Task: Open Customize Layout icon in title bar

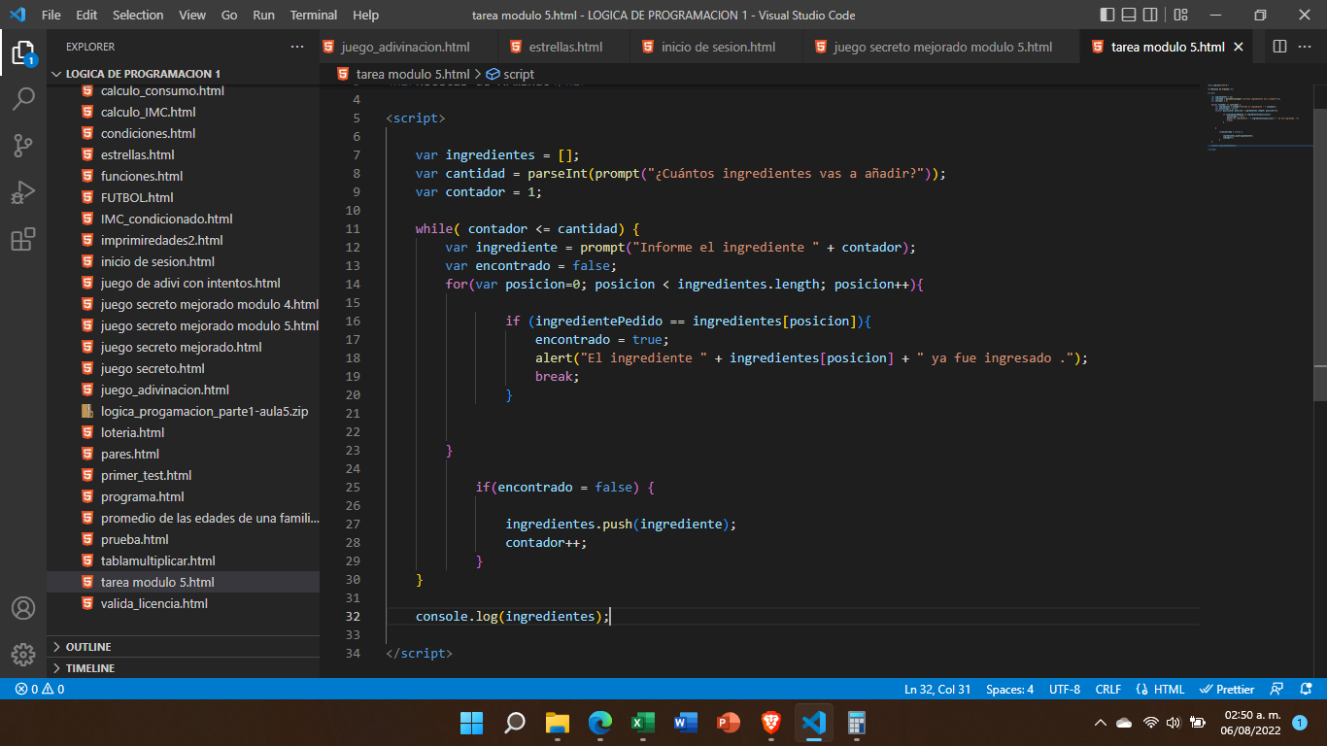Action: tap(1180, 15)
